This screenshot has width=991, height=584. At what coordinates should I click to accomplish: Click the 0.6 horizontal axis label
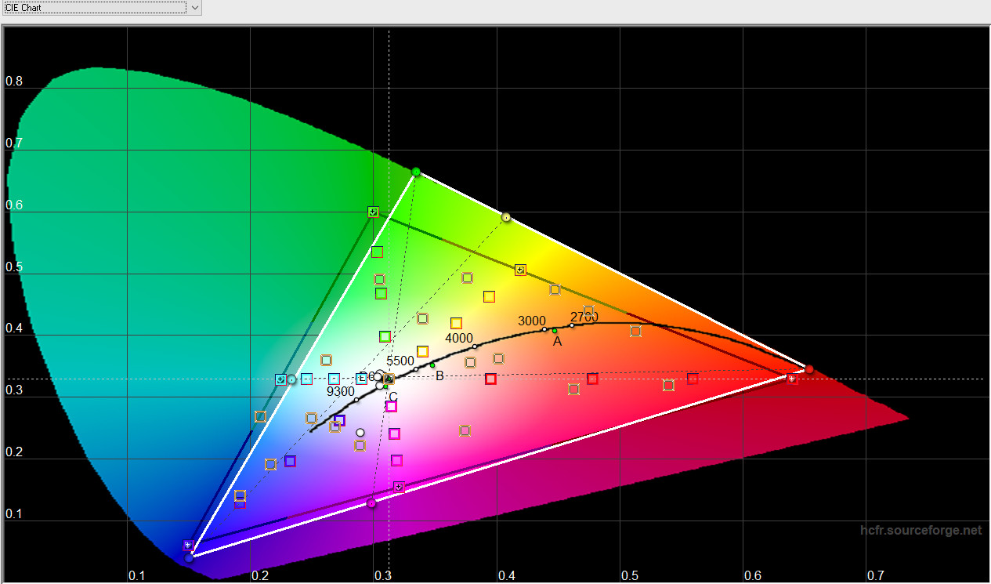(752, 575)
